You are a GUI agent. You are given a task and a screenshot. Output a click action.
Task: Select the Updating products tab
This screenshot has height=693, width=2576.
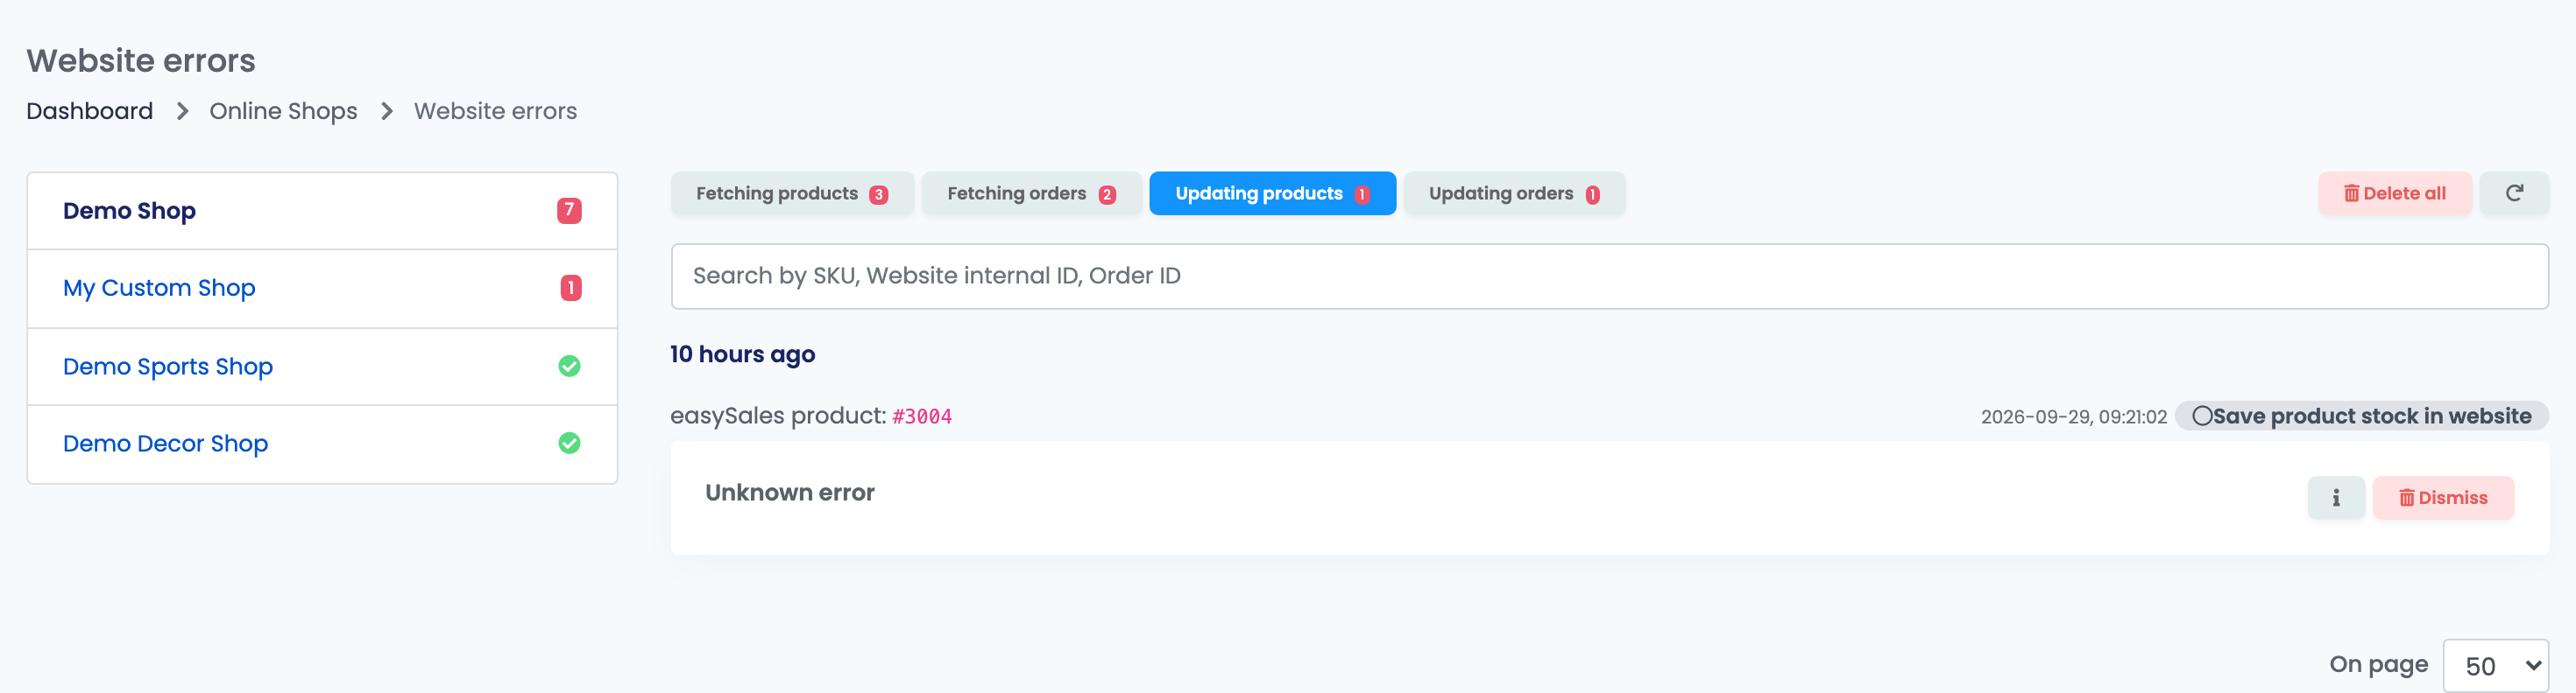tap(1272, 193)
